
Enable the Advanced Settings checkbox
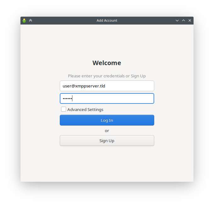[64, 109]
